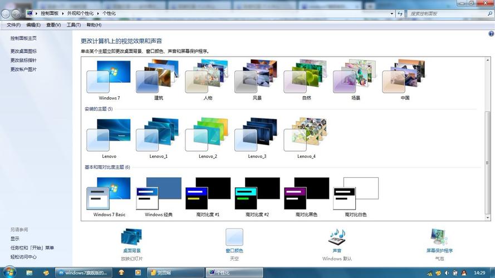Click the search magnifier icon

(490, 13)
